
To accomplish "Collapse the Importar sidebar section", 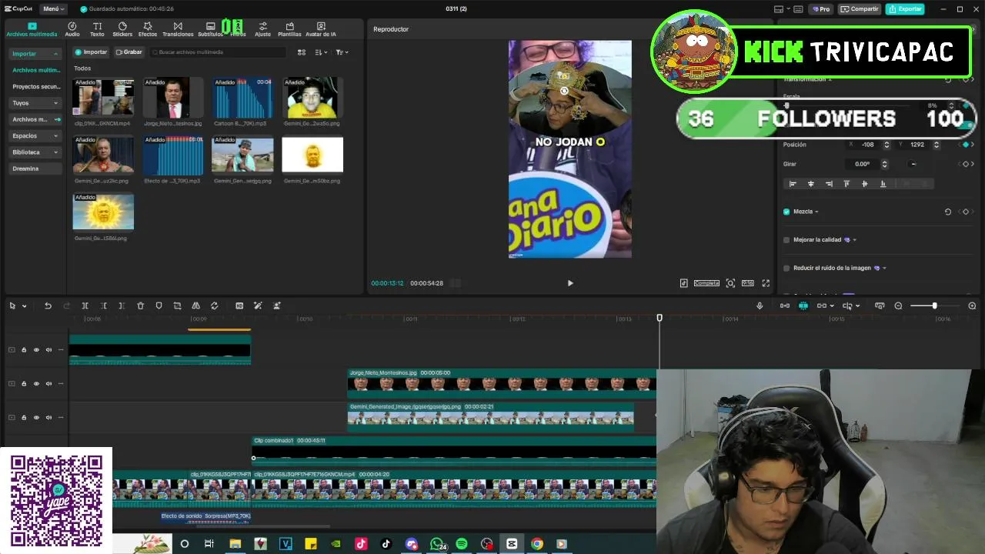I will [x=35, y=54].
